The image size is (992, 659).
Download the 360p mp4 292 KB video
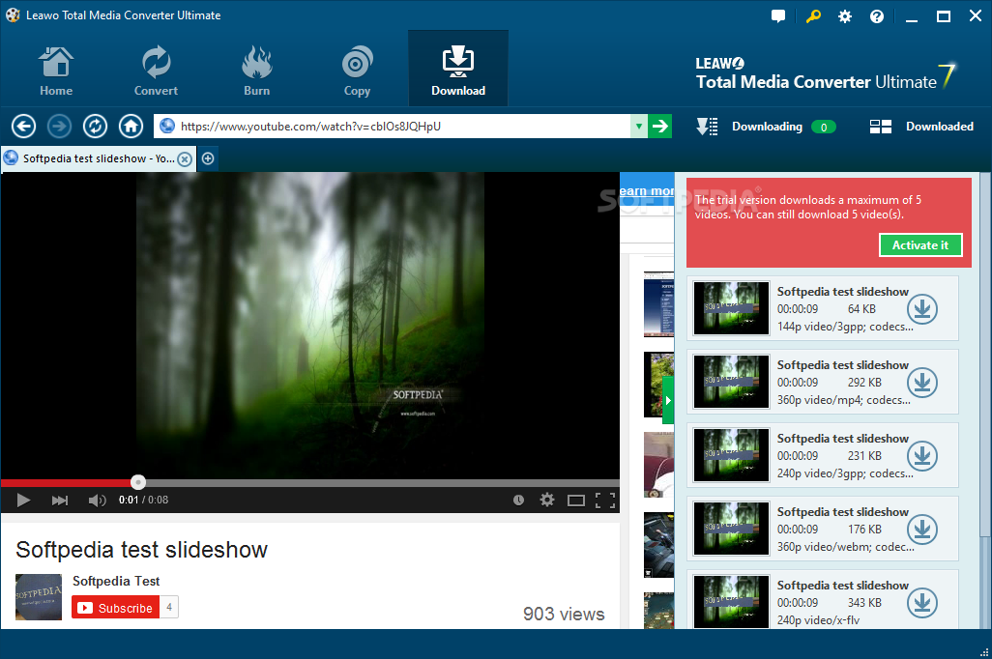click(x=921, y=382)
